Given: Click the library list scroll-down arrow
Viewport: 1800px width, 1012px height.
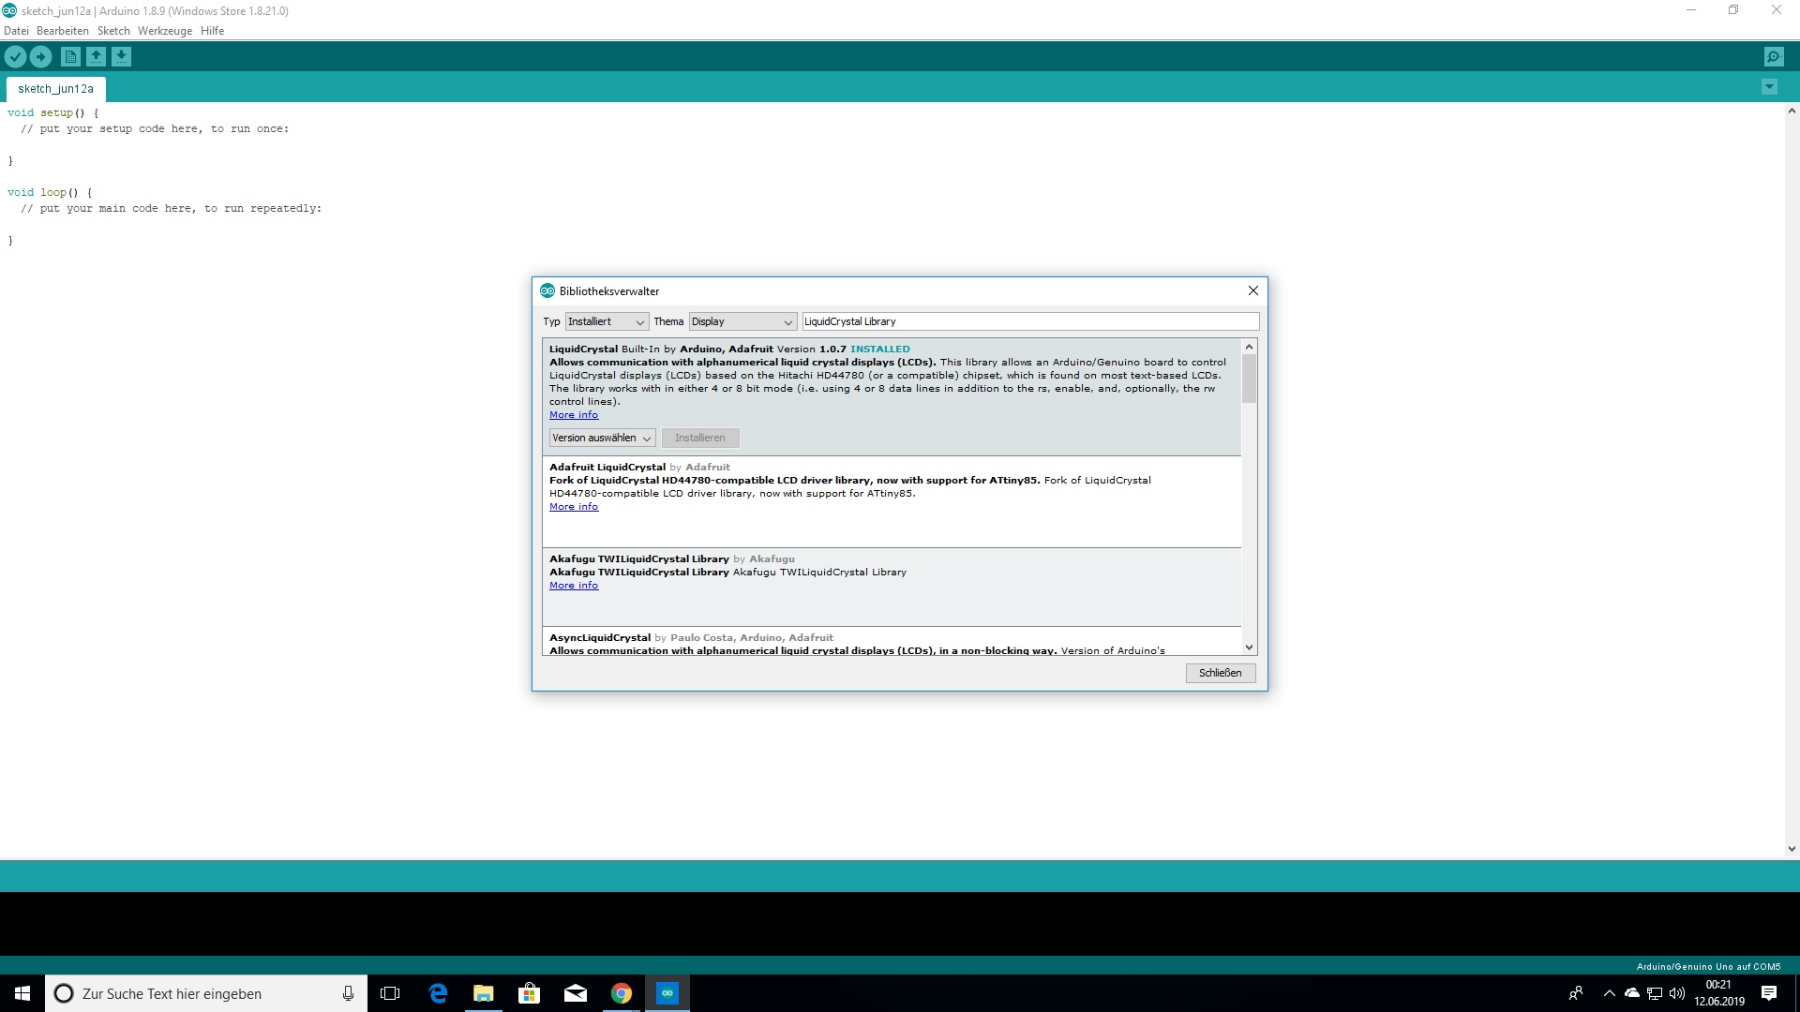Looking at the screenshot, I should pyautogui.click(x=1249, y=647).
